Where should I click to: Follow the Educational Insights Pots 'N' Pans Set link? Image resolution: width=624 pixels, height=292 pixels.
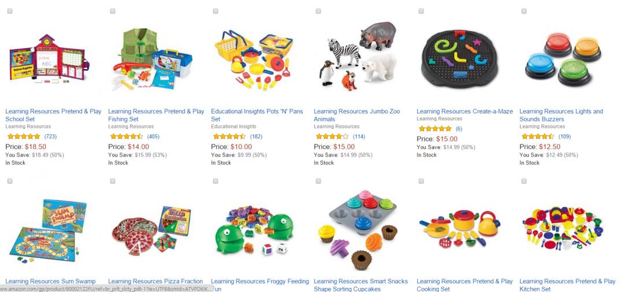click(257, 115)
